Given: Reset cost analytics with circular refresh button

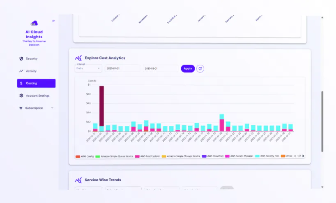Looking at the screenshot, I should tap(200, 68).
